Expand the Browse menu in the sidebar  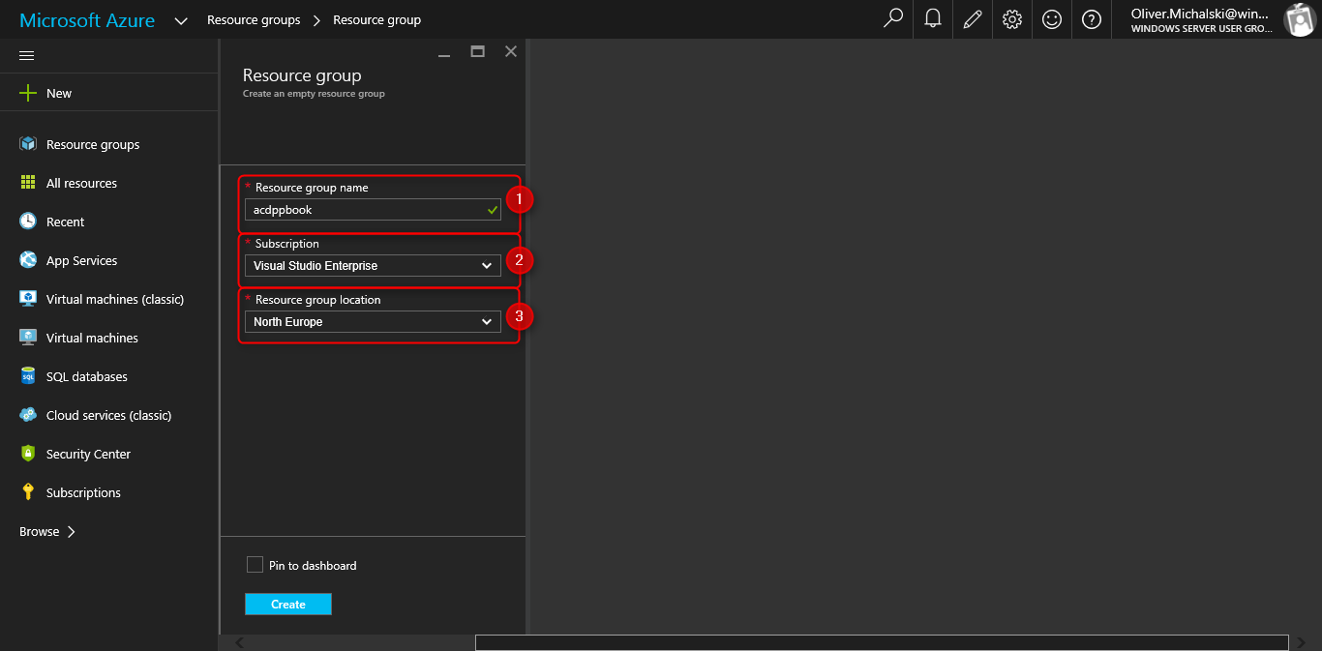[x=47, y=531]
